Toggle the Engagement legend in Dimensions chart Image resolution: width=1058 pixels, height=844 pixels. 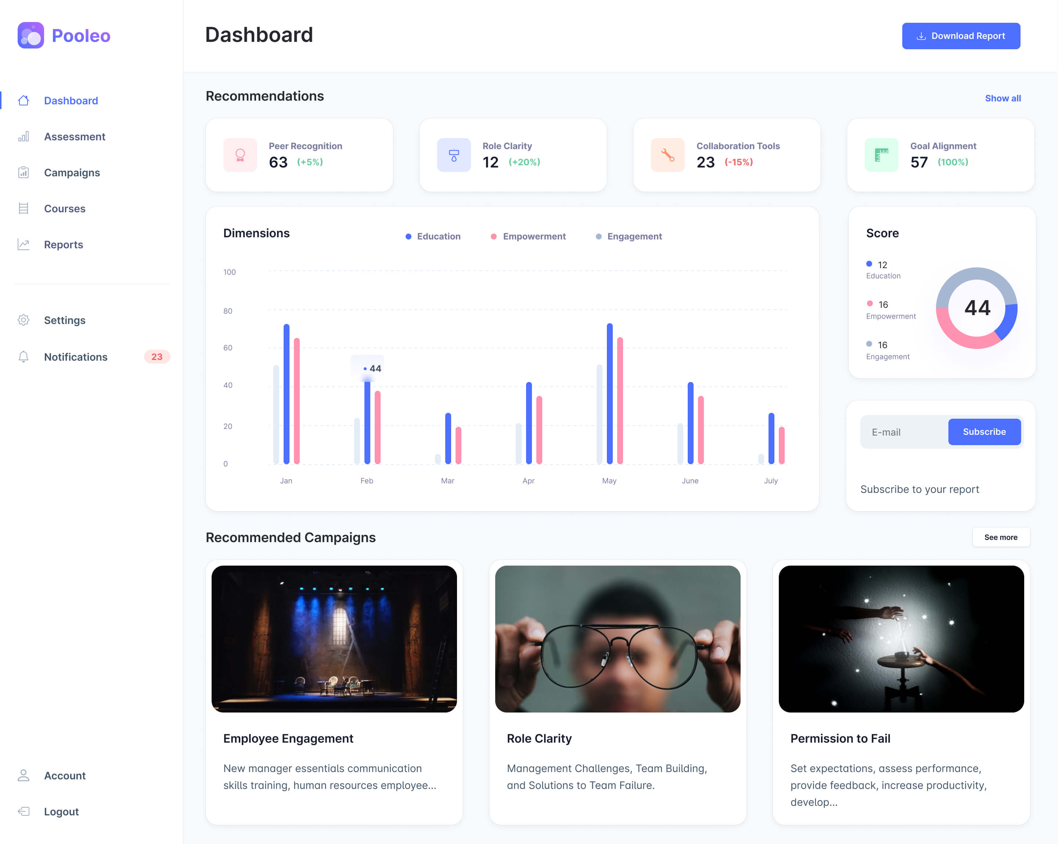coord(629,237)
